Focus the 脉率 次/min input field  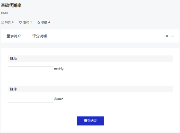pos(30,100)
